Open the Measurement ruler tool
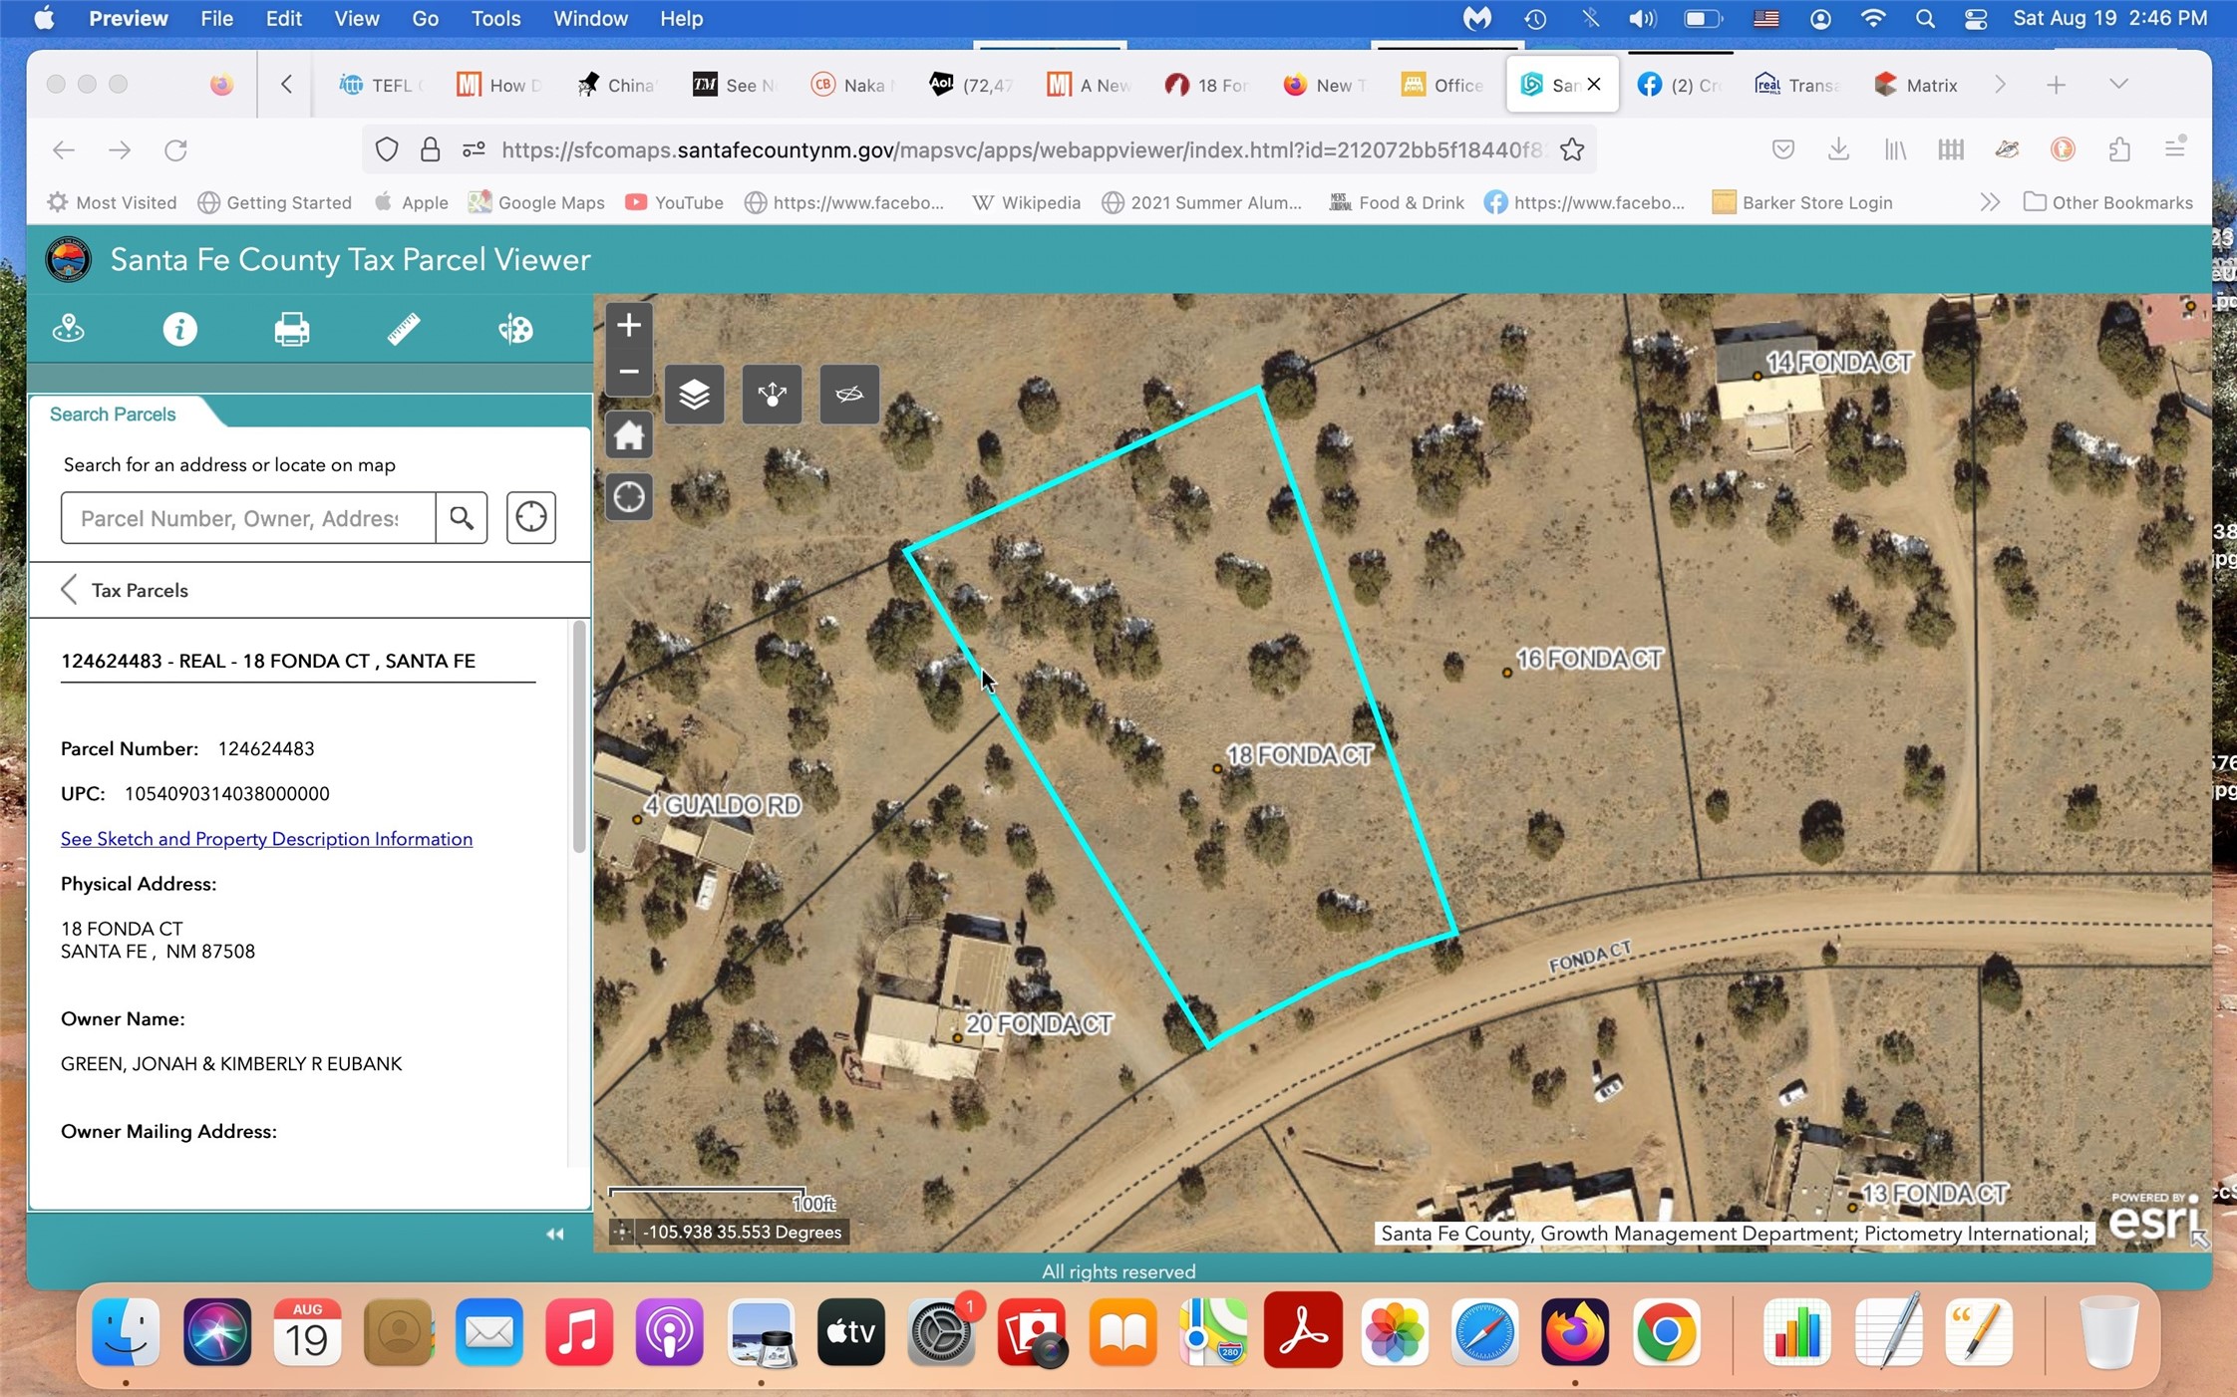The height and width of the screenshot is (1397, 2237). (403, 330)
